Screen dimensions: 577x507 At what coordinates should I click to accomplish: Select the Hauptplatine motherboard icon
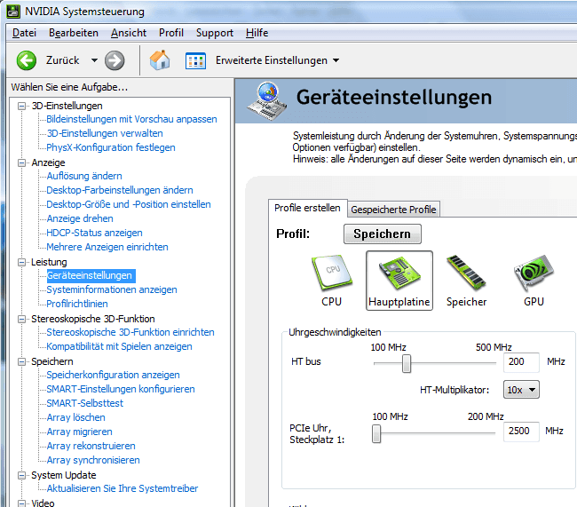pyautogui.click(x=399, y=273)
